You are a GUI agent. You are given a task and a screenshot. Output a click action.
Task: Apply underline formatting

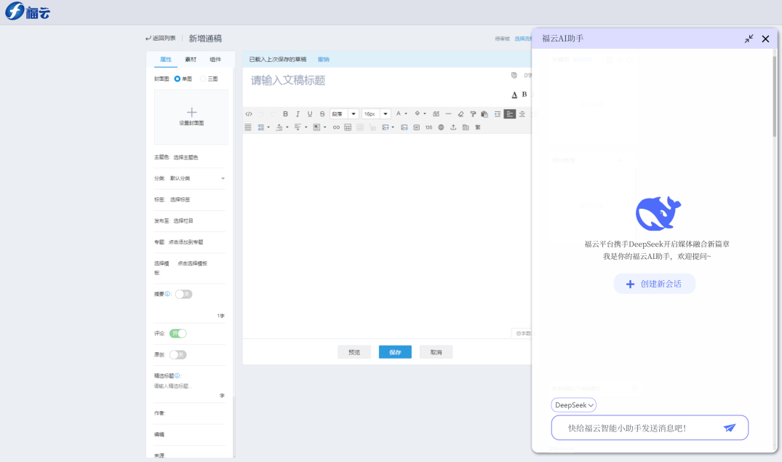(x=310, y=114)
